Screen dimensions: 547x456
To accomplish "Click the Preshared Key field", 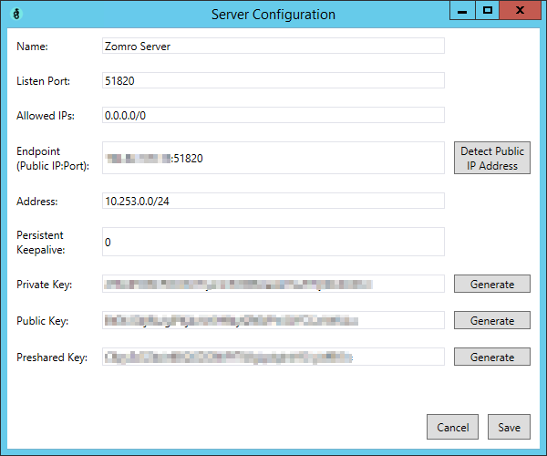I will tap(273, 357).
